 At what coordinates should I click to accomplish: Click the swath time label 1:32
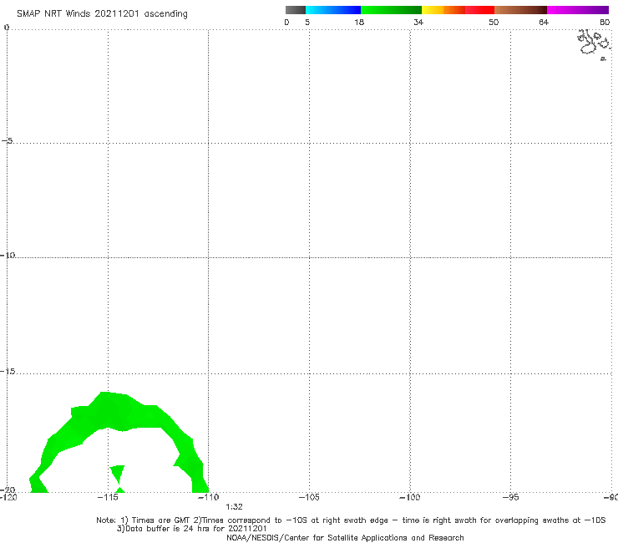pos(234,507)
